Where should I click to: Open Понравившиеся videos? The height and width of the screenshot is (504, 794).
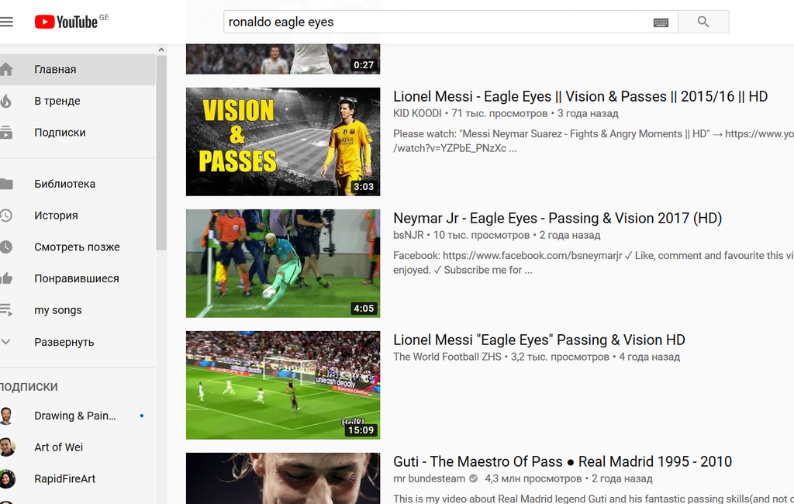tap(78, 278)
